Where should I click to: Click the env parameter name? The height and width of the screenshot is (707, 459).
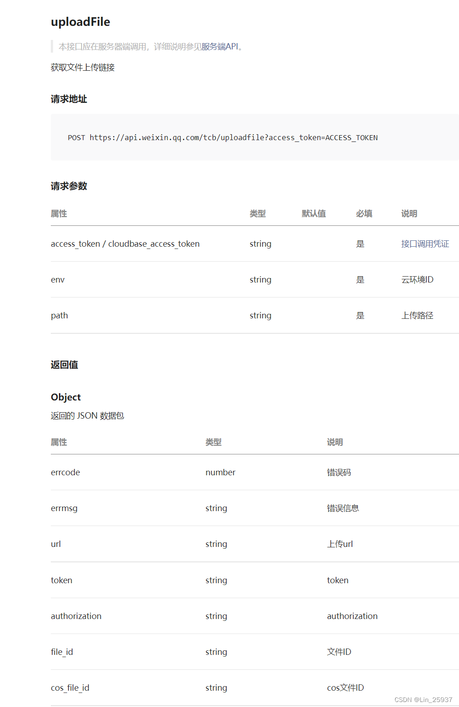pyautogui.click(x=58, y=280)
